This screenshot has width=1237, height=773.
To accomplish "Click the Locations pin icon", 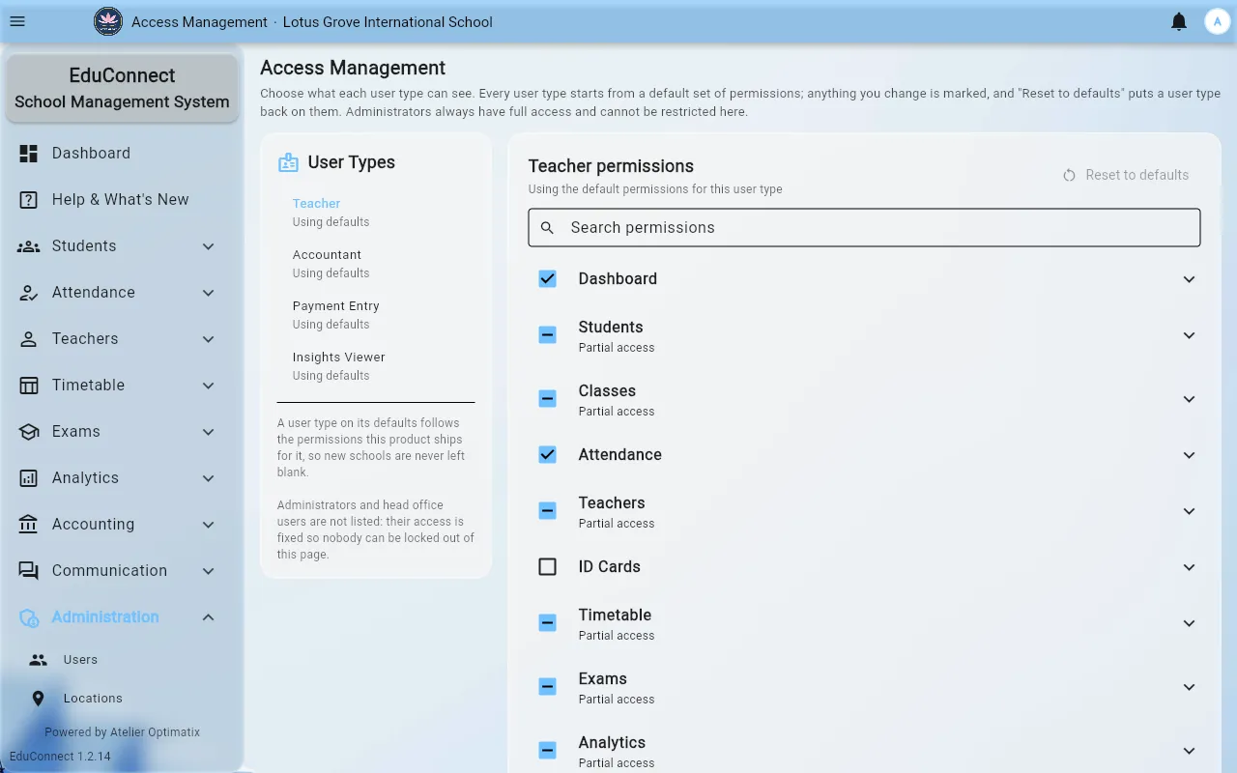I will [39, 699].
